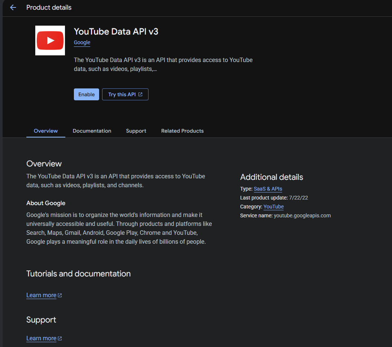Open the YouTube category link
Viewport: 392px width, 347px height.
point(274,207)
